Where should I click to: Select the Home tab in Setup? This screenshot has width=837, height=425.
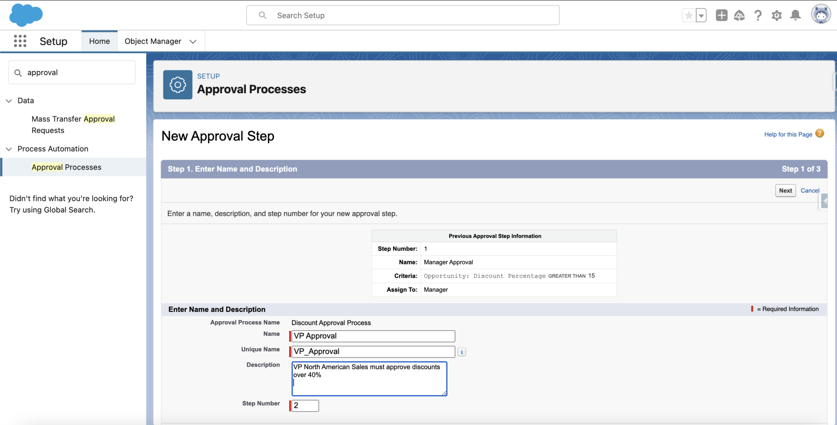[99, 41]
